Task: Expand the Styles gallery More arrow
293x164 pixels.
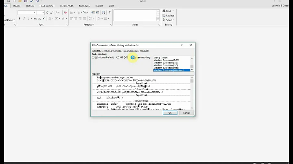Action: (158, 19)
